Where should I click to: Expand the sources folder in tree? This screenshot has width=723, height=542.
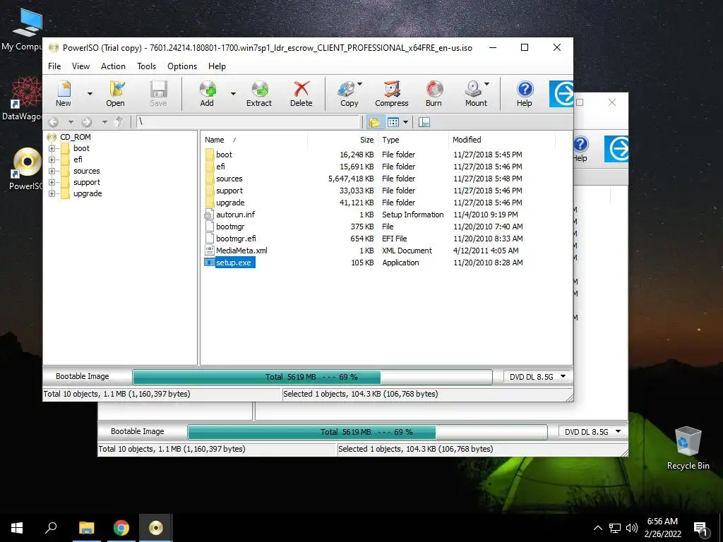(52, 171)
